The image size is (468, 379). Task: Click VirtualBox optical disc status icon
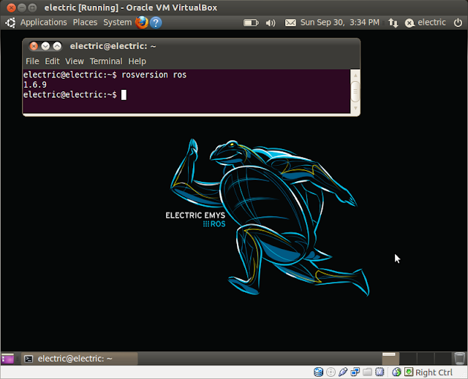pos(331,372)
